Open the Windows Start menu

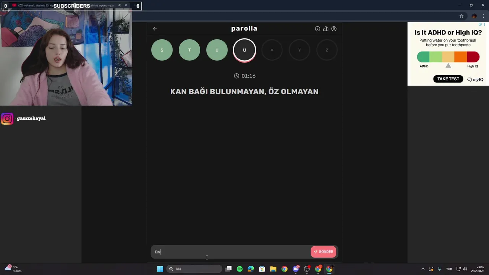click(160, 269)
